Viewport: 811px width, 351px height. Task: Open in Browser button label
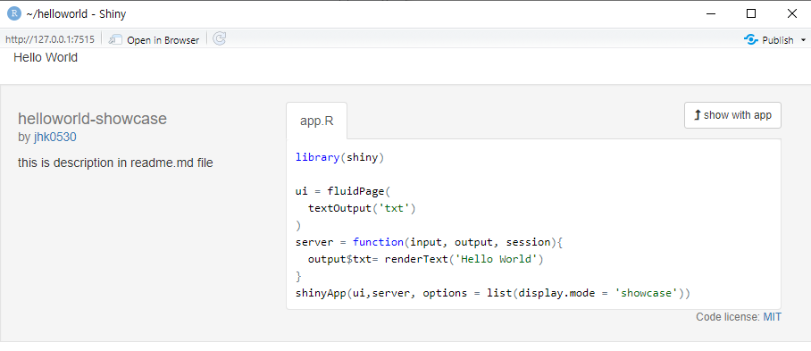point(163,40)
